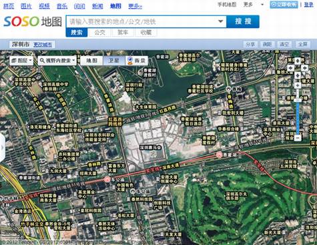Viewport: 317px width, 245px height.
Task: Open 地图 in top navigation
Action: tap(115, 6)
